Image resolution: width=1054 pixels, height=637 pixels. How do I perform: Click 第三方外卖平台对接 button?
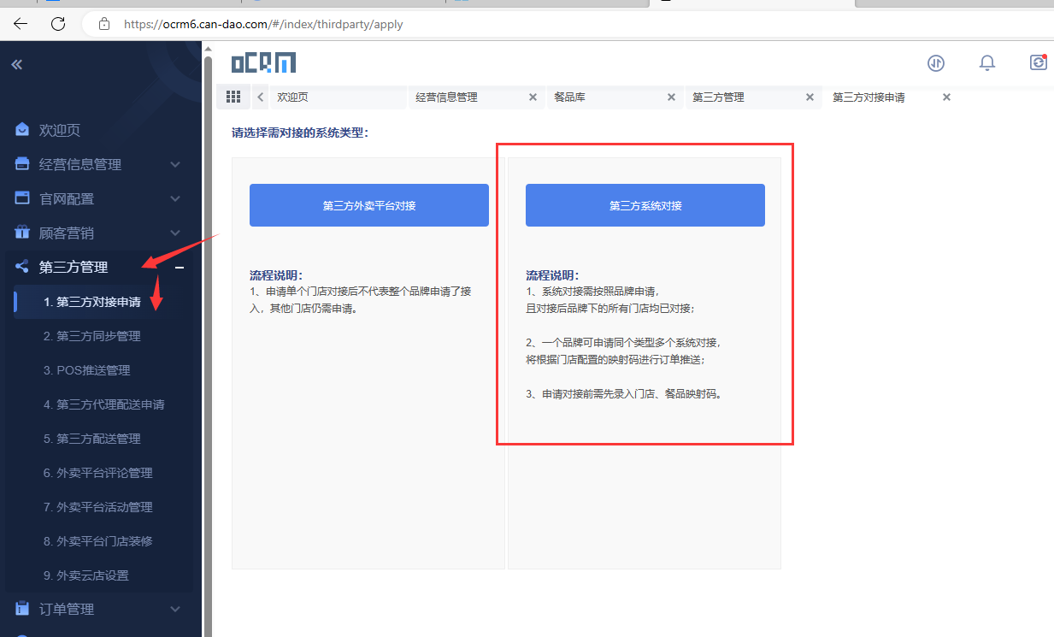point(369,205)
